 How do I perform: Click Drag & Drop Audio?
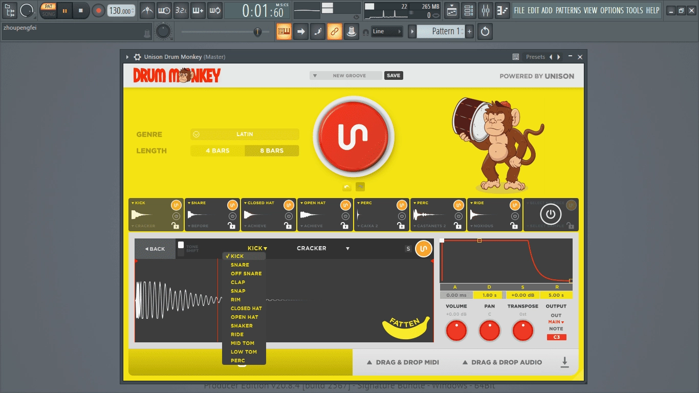pos(502,362)
